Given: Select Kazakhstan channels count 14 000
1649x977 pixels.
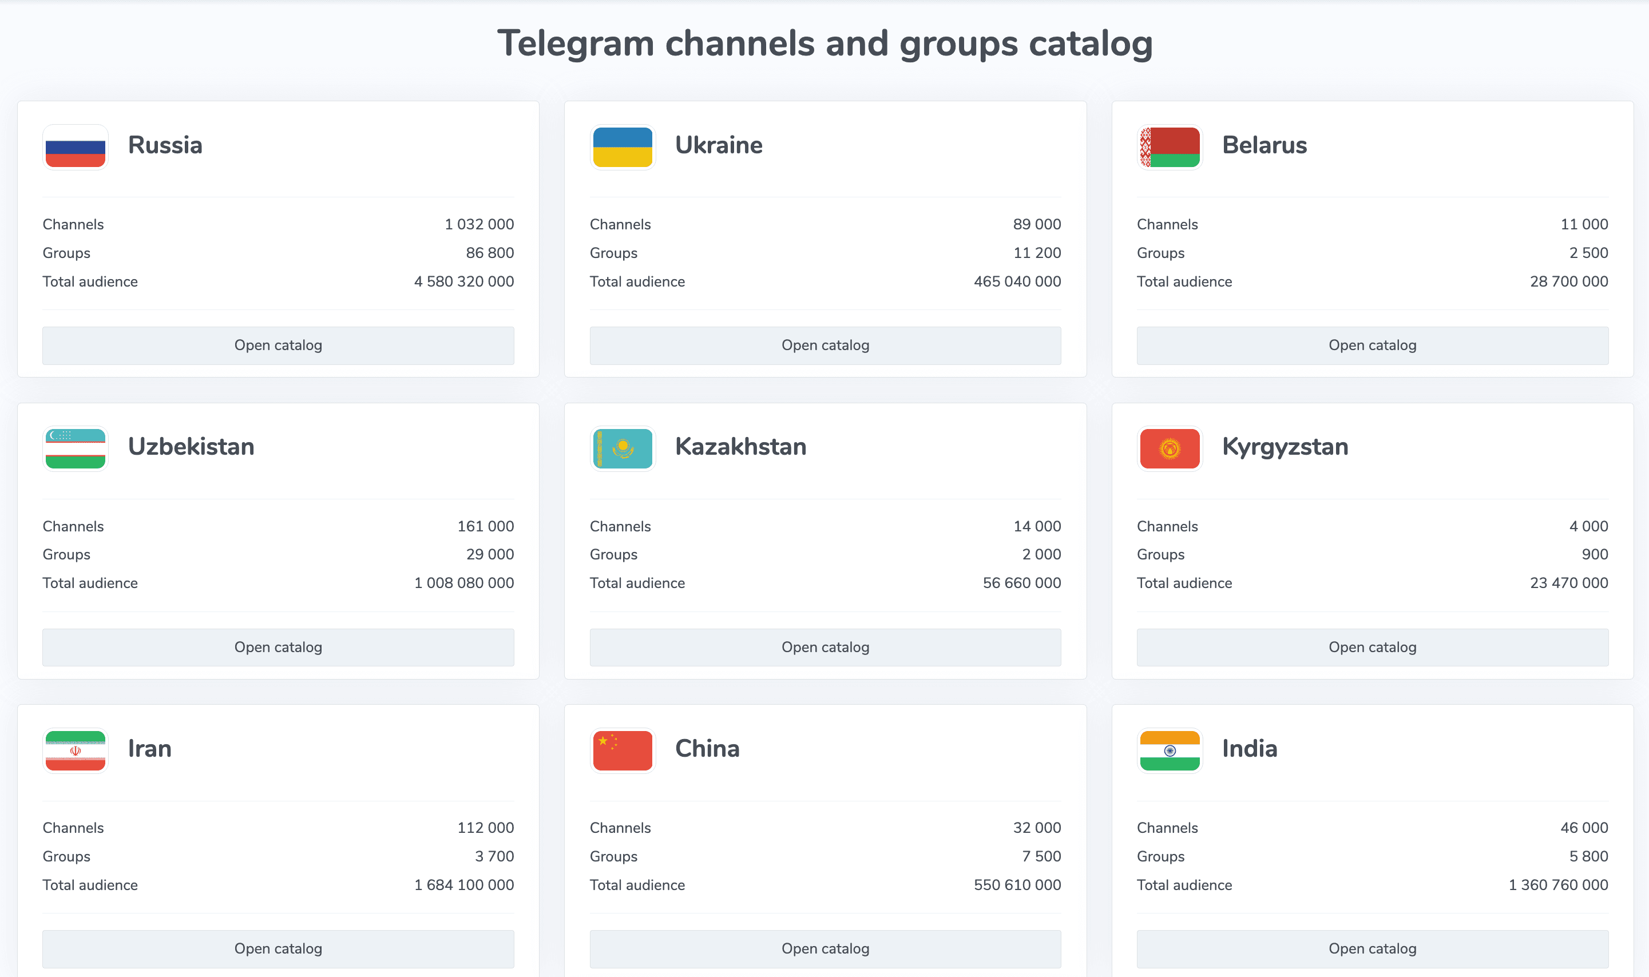Looking at the screenshot, I should [x=1037, y=527].
